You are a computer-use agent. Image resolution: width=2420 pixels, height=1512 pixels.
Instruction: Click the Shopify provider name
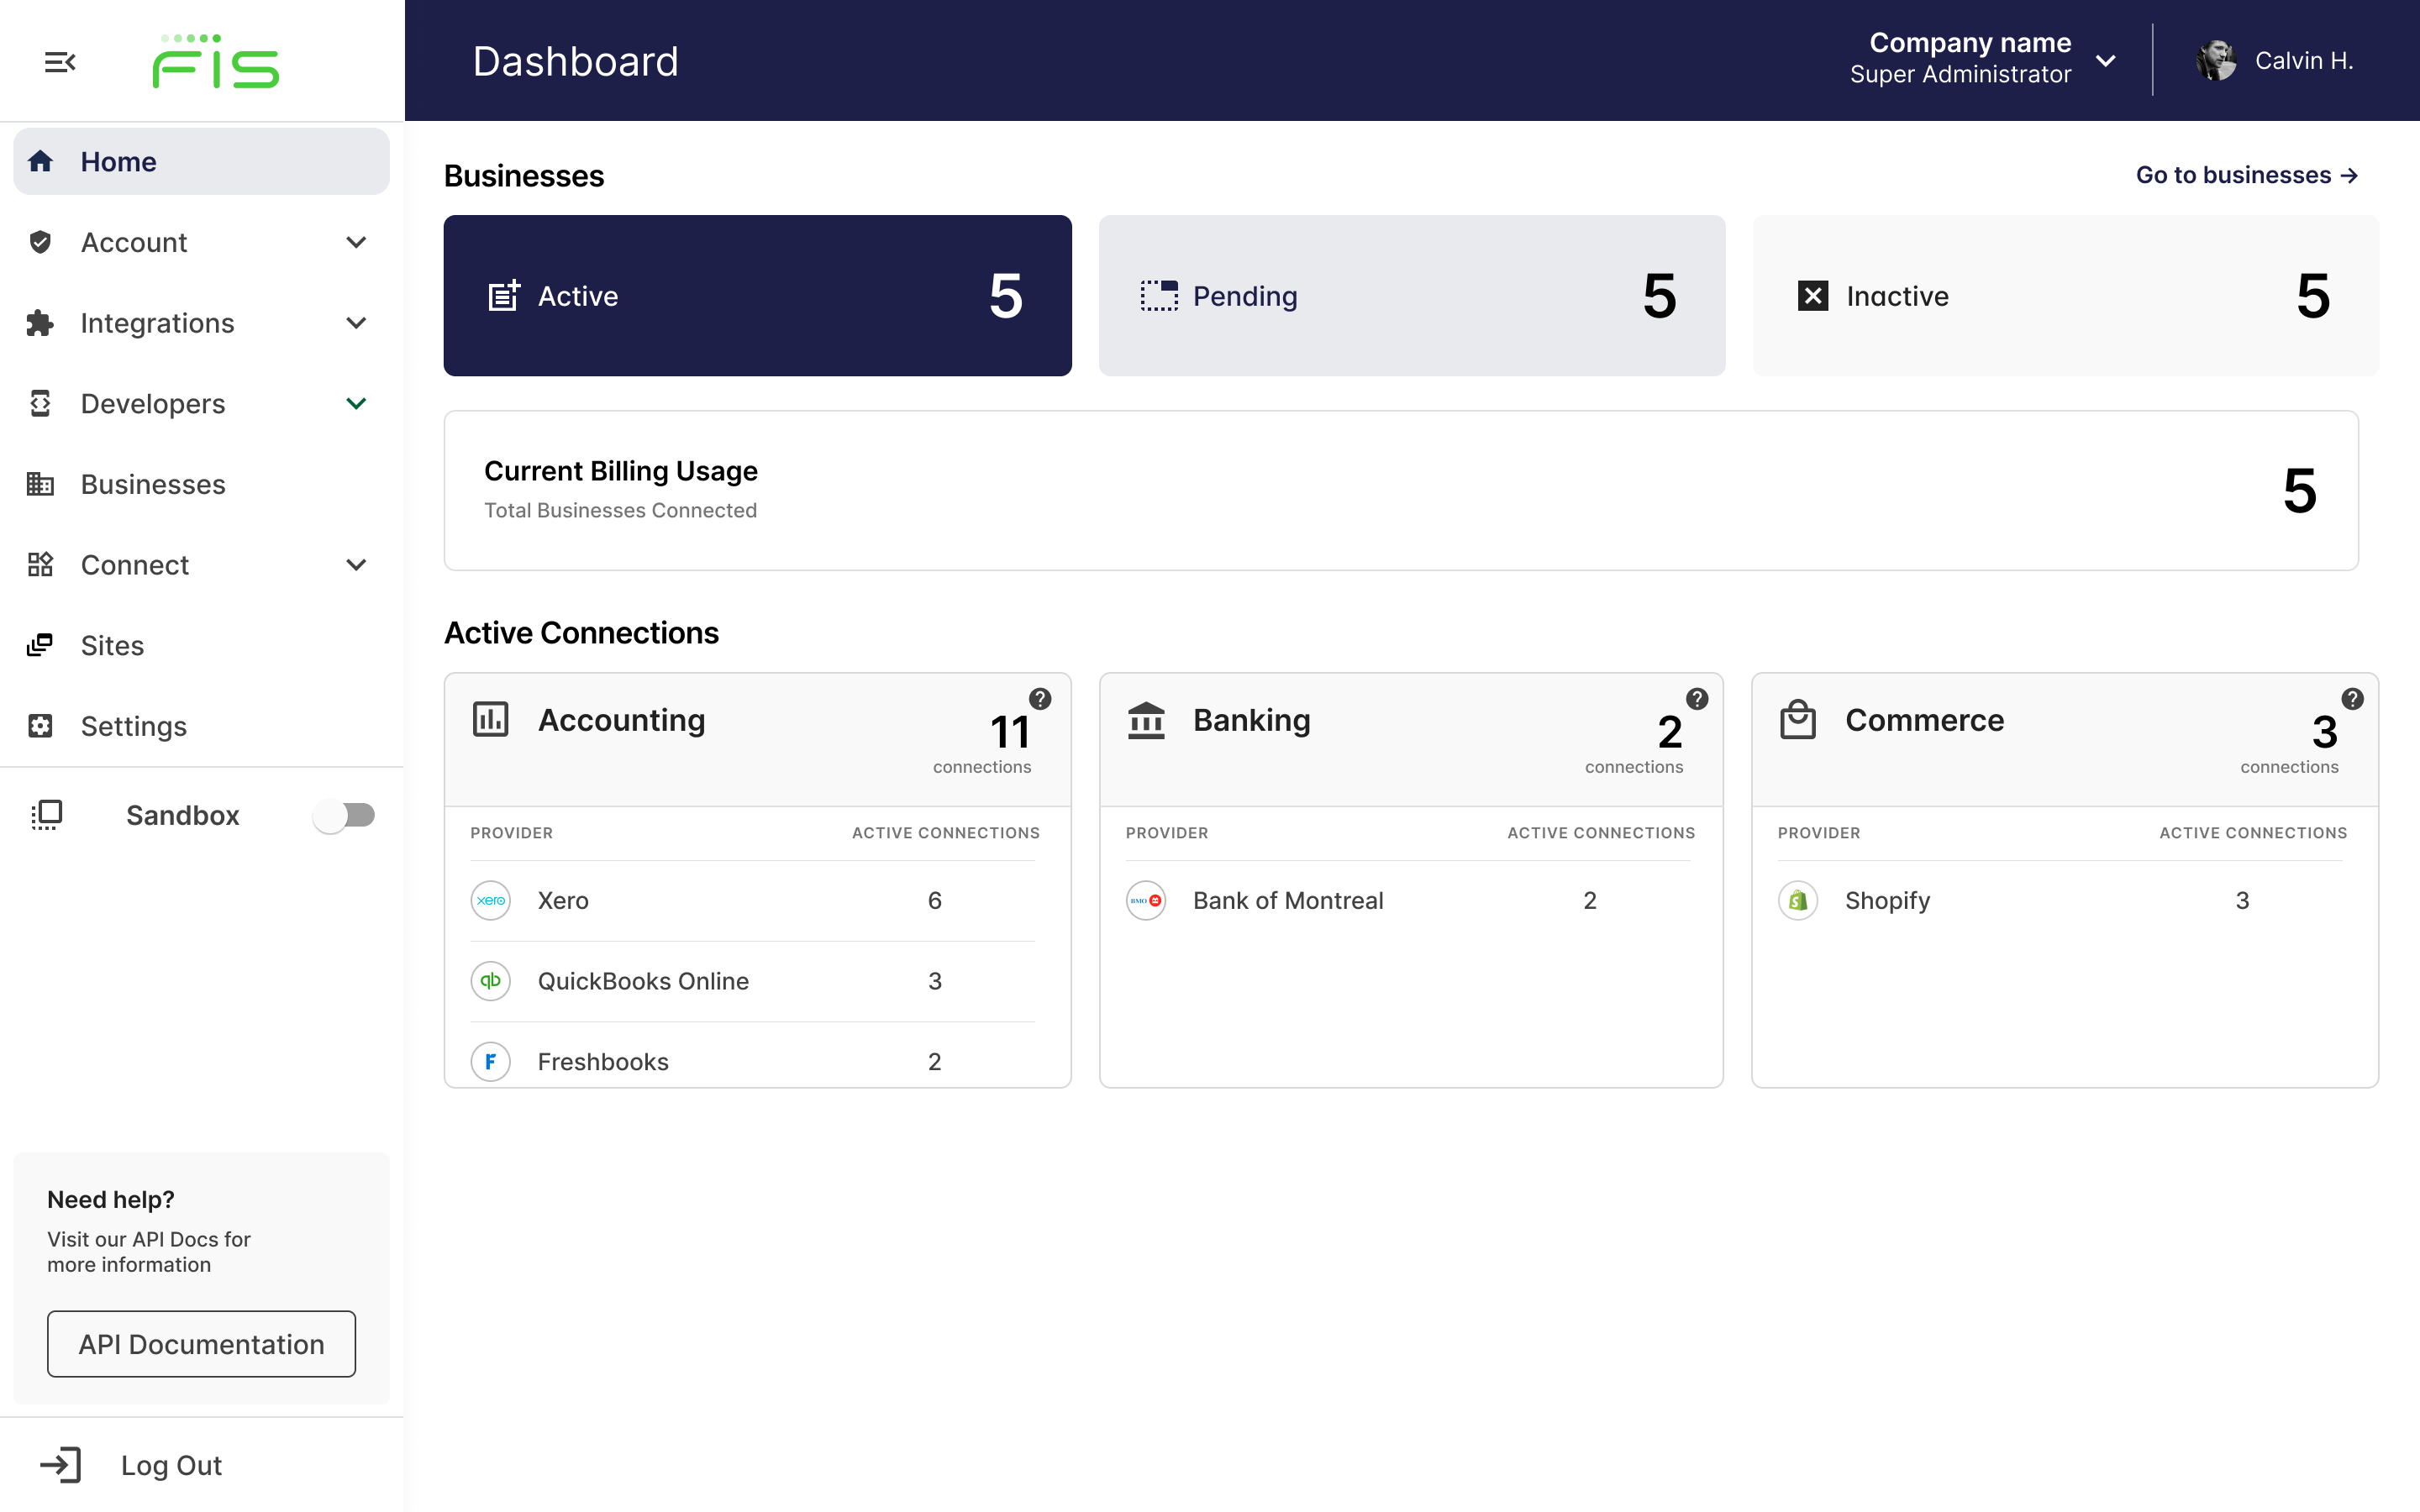(1887, 900)
